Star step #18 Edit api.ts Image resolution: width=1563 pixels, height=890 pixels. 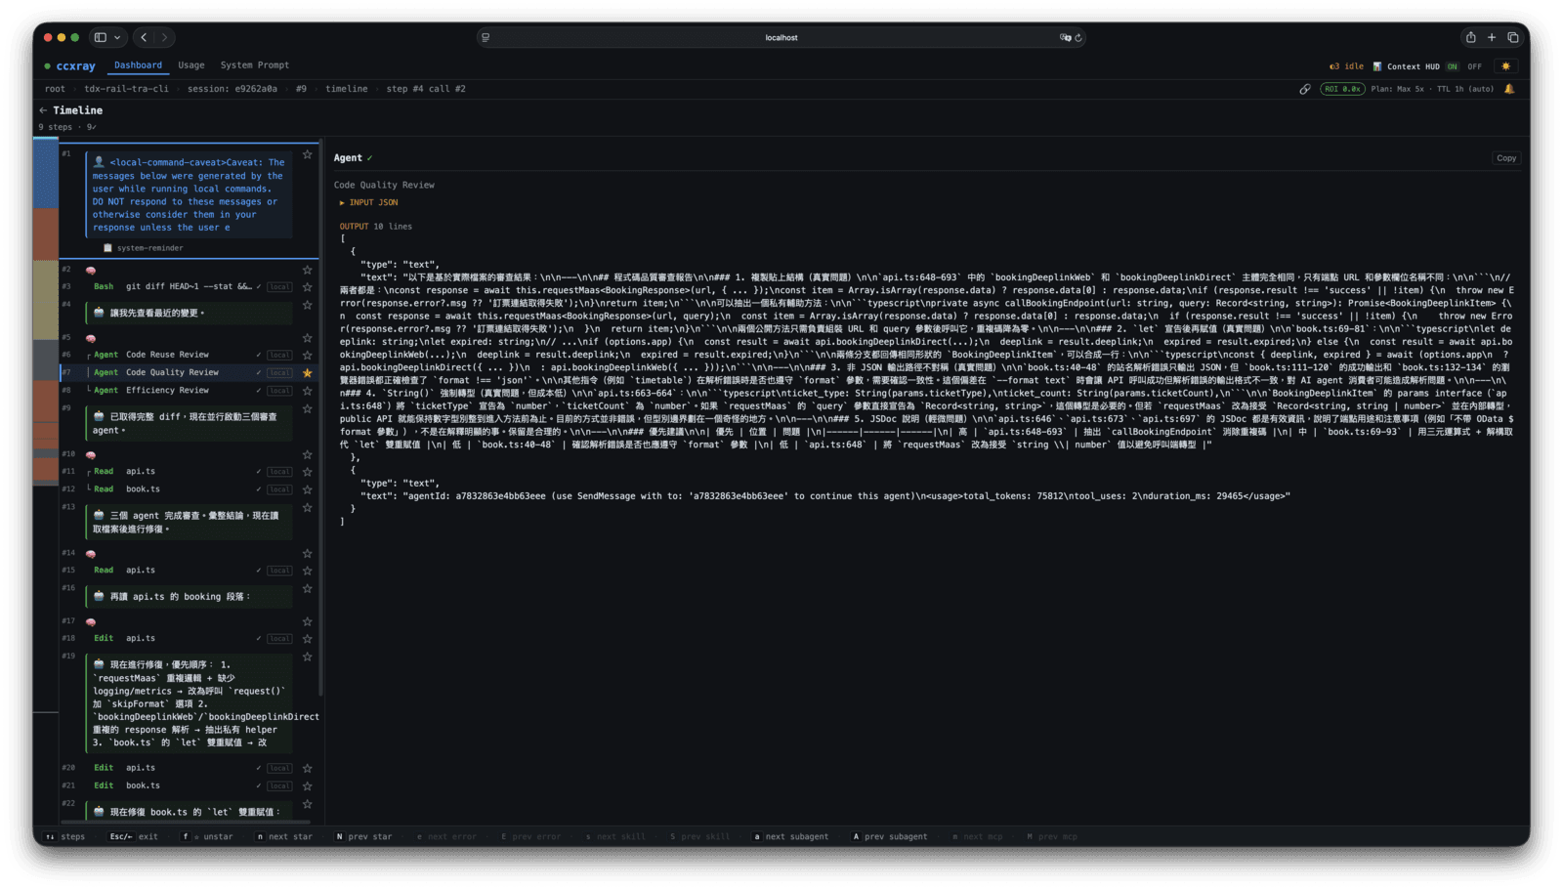tap(307, 638)
